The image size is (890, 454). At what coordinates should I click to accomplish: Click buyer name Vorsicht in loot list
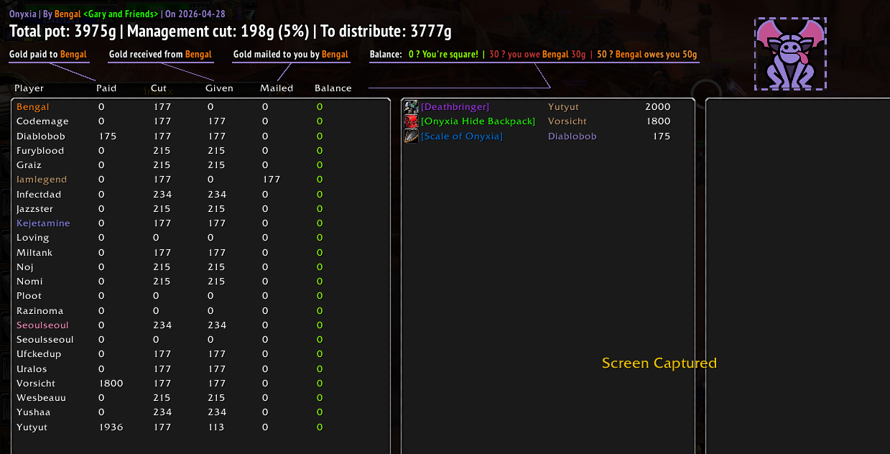567,121
